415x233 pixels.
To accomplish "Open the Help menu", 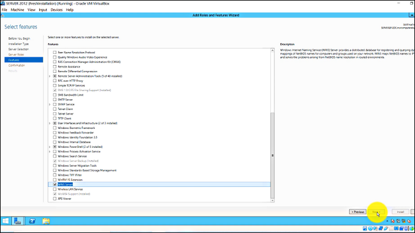I will pyautogui.click(x=69, y=10).
